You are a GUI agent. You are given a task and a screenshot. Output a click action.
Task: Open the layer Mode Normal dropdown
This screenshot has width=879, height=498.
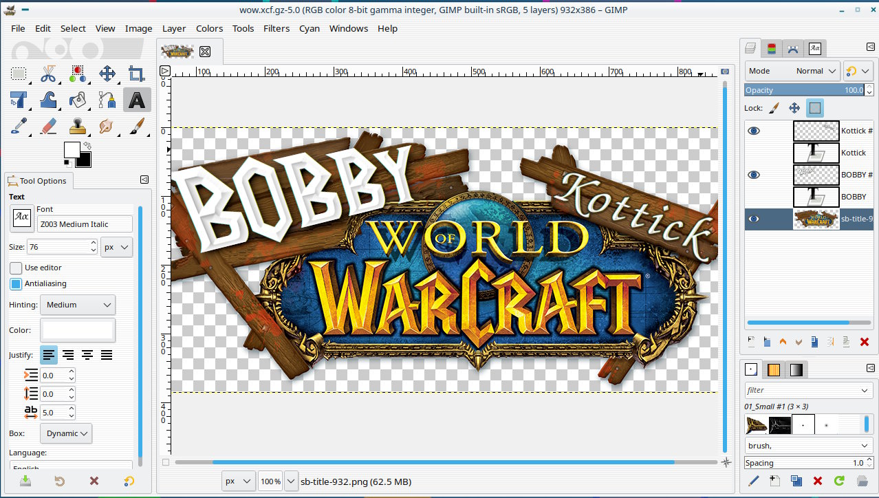tap(792, 71)
